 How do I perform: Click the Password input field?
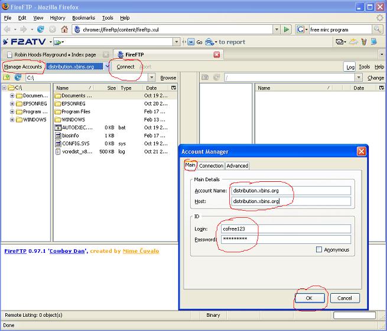coord(285,239)
